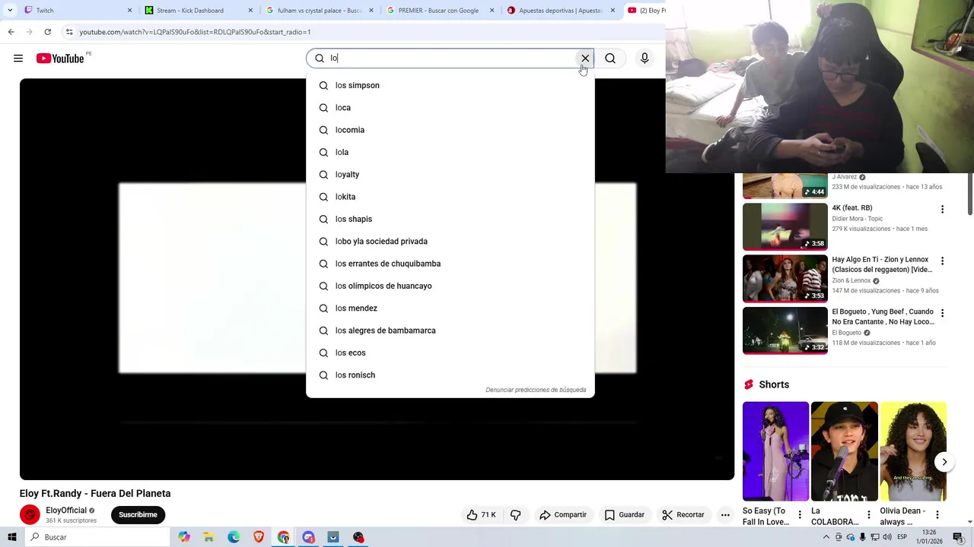Switch to the fulham vs crystal palace tab
This screenshot has width=974, height=547.
tap(320, 11)
